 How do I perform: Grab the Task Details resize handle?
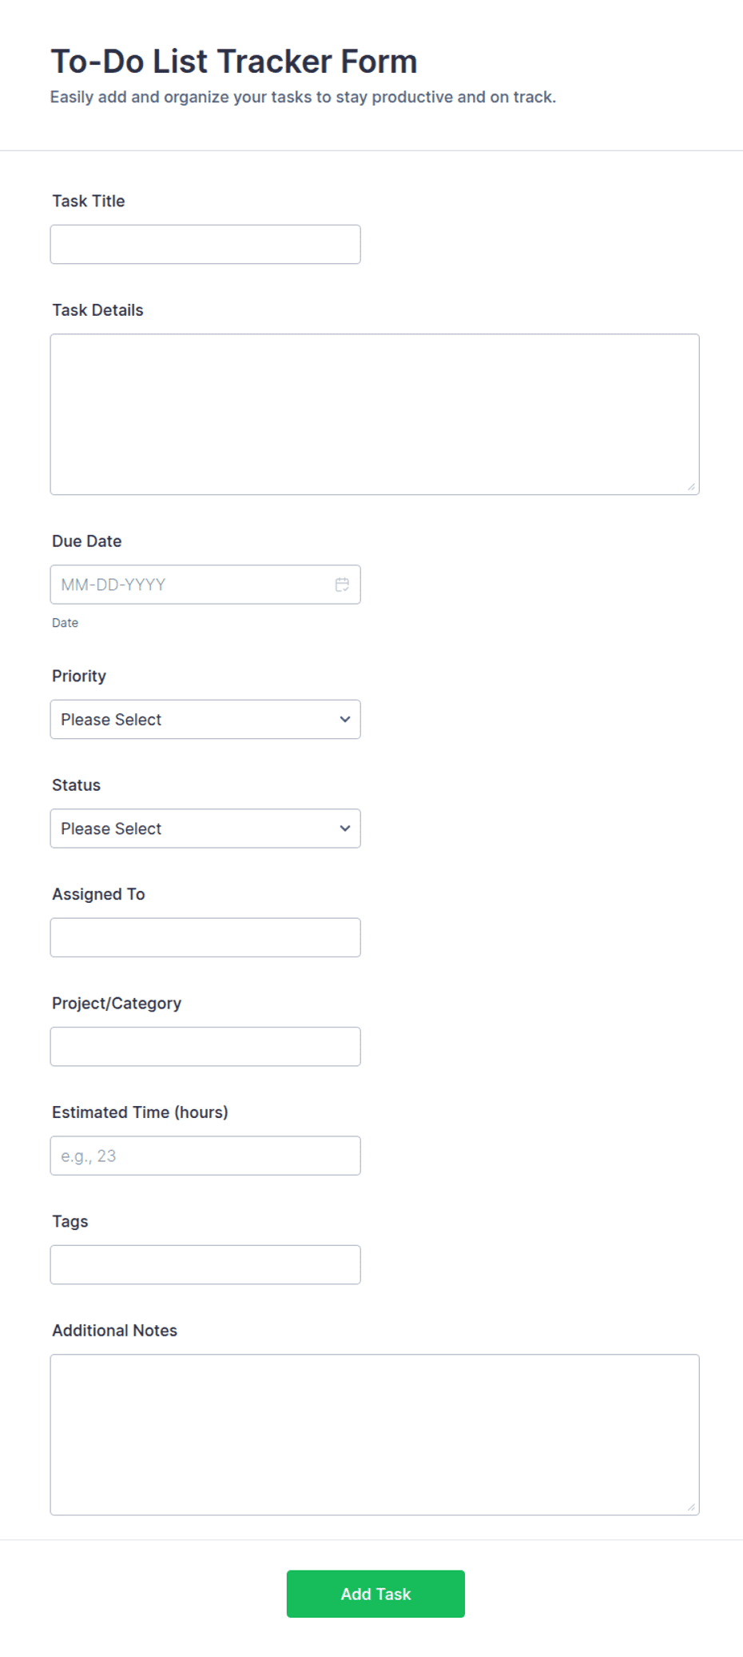point(691,486)
